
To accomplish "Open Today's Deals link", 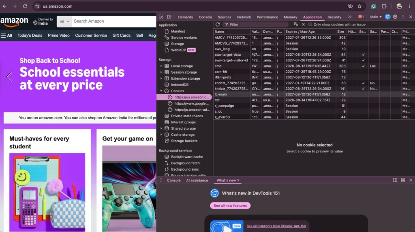I will tap(30, 36).
